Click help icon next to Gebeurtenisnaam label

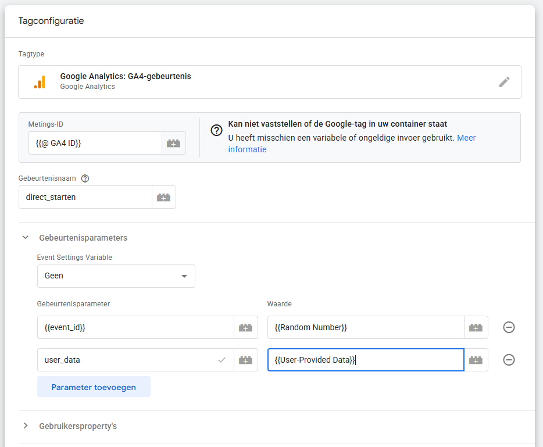click(85, 178)
